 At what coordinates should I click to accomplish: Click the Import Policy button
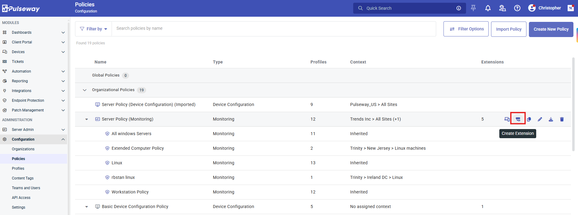pos(508,29)
